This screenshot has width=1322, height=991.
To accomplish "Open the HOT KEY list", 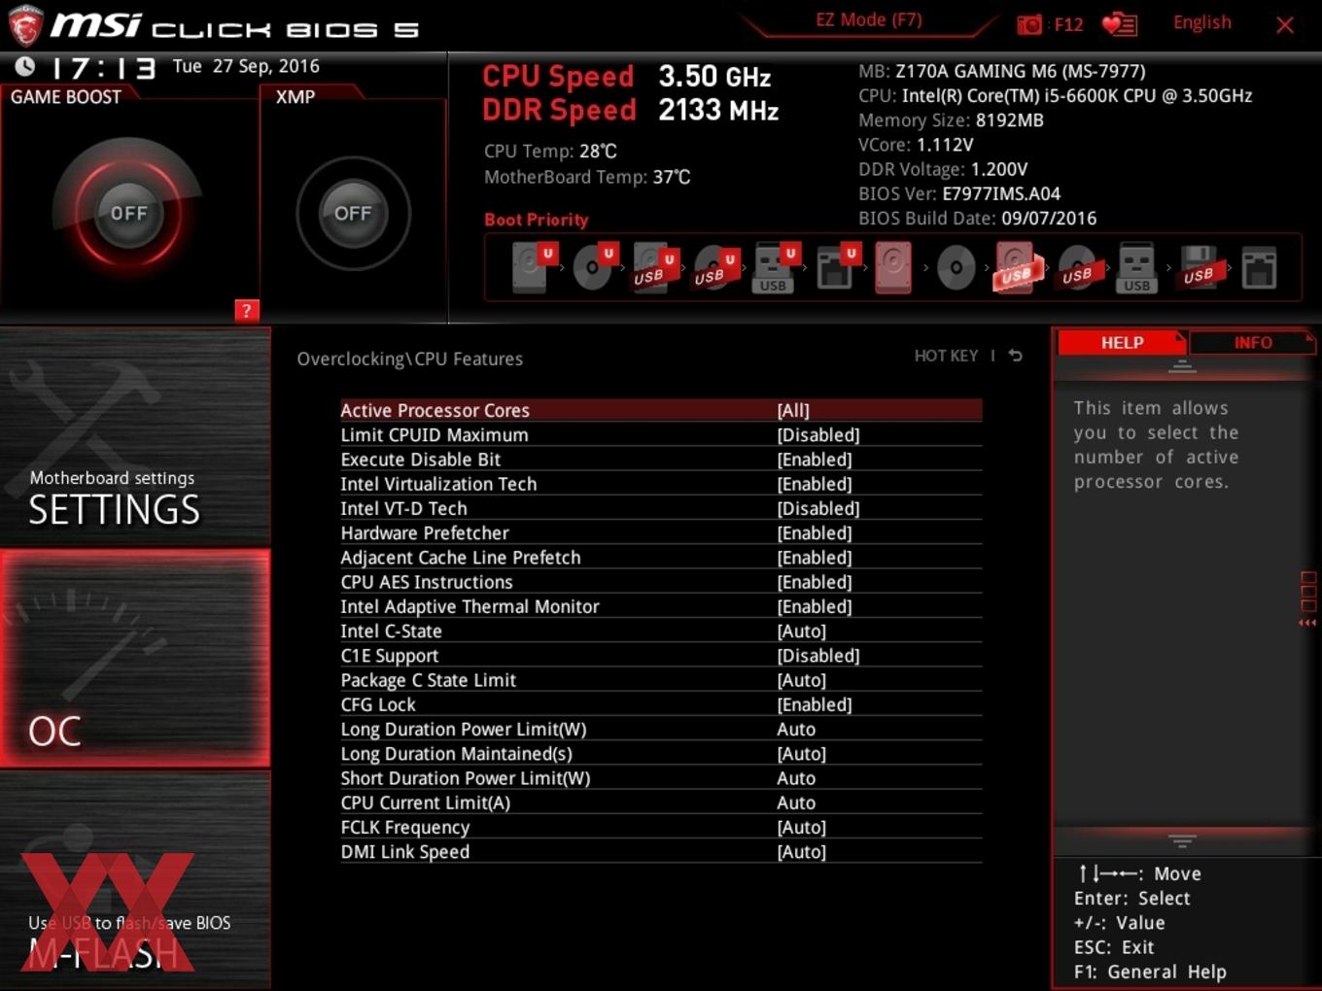I will click(946, 356).
